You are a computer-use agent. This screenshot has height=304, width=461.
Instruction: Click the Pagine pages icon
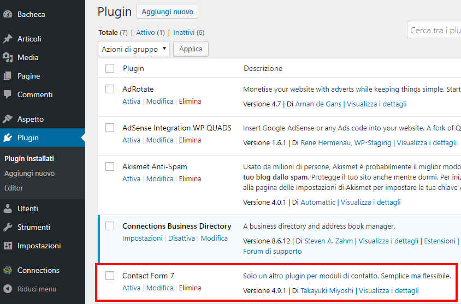coord(8,76)
